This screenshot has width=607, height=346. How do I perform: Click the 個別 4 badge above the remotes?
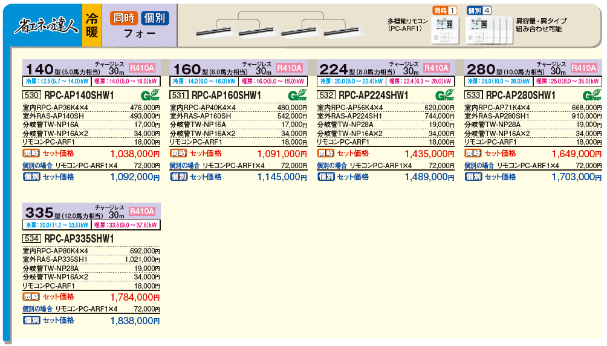(x=478, y=10)
